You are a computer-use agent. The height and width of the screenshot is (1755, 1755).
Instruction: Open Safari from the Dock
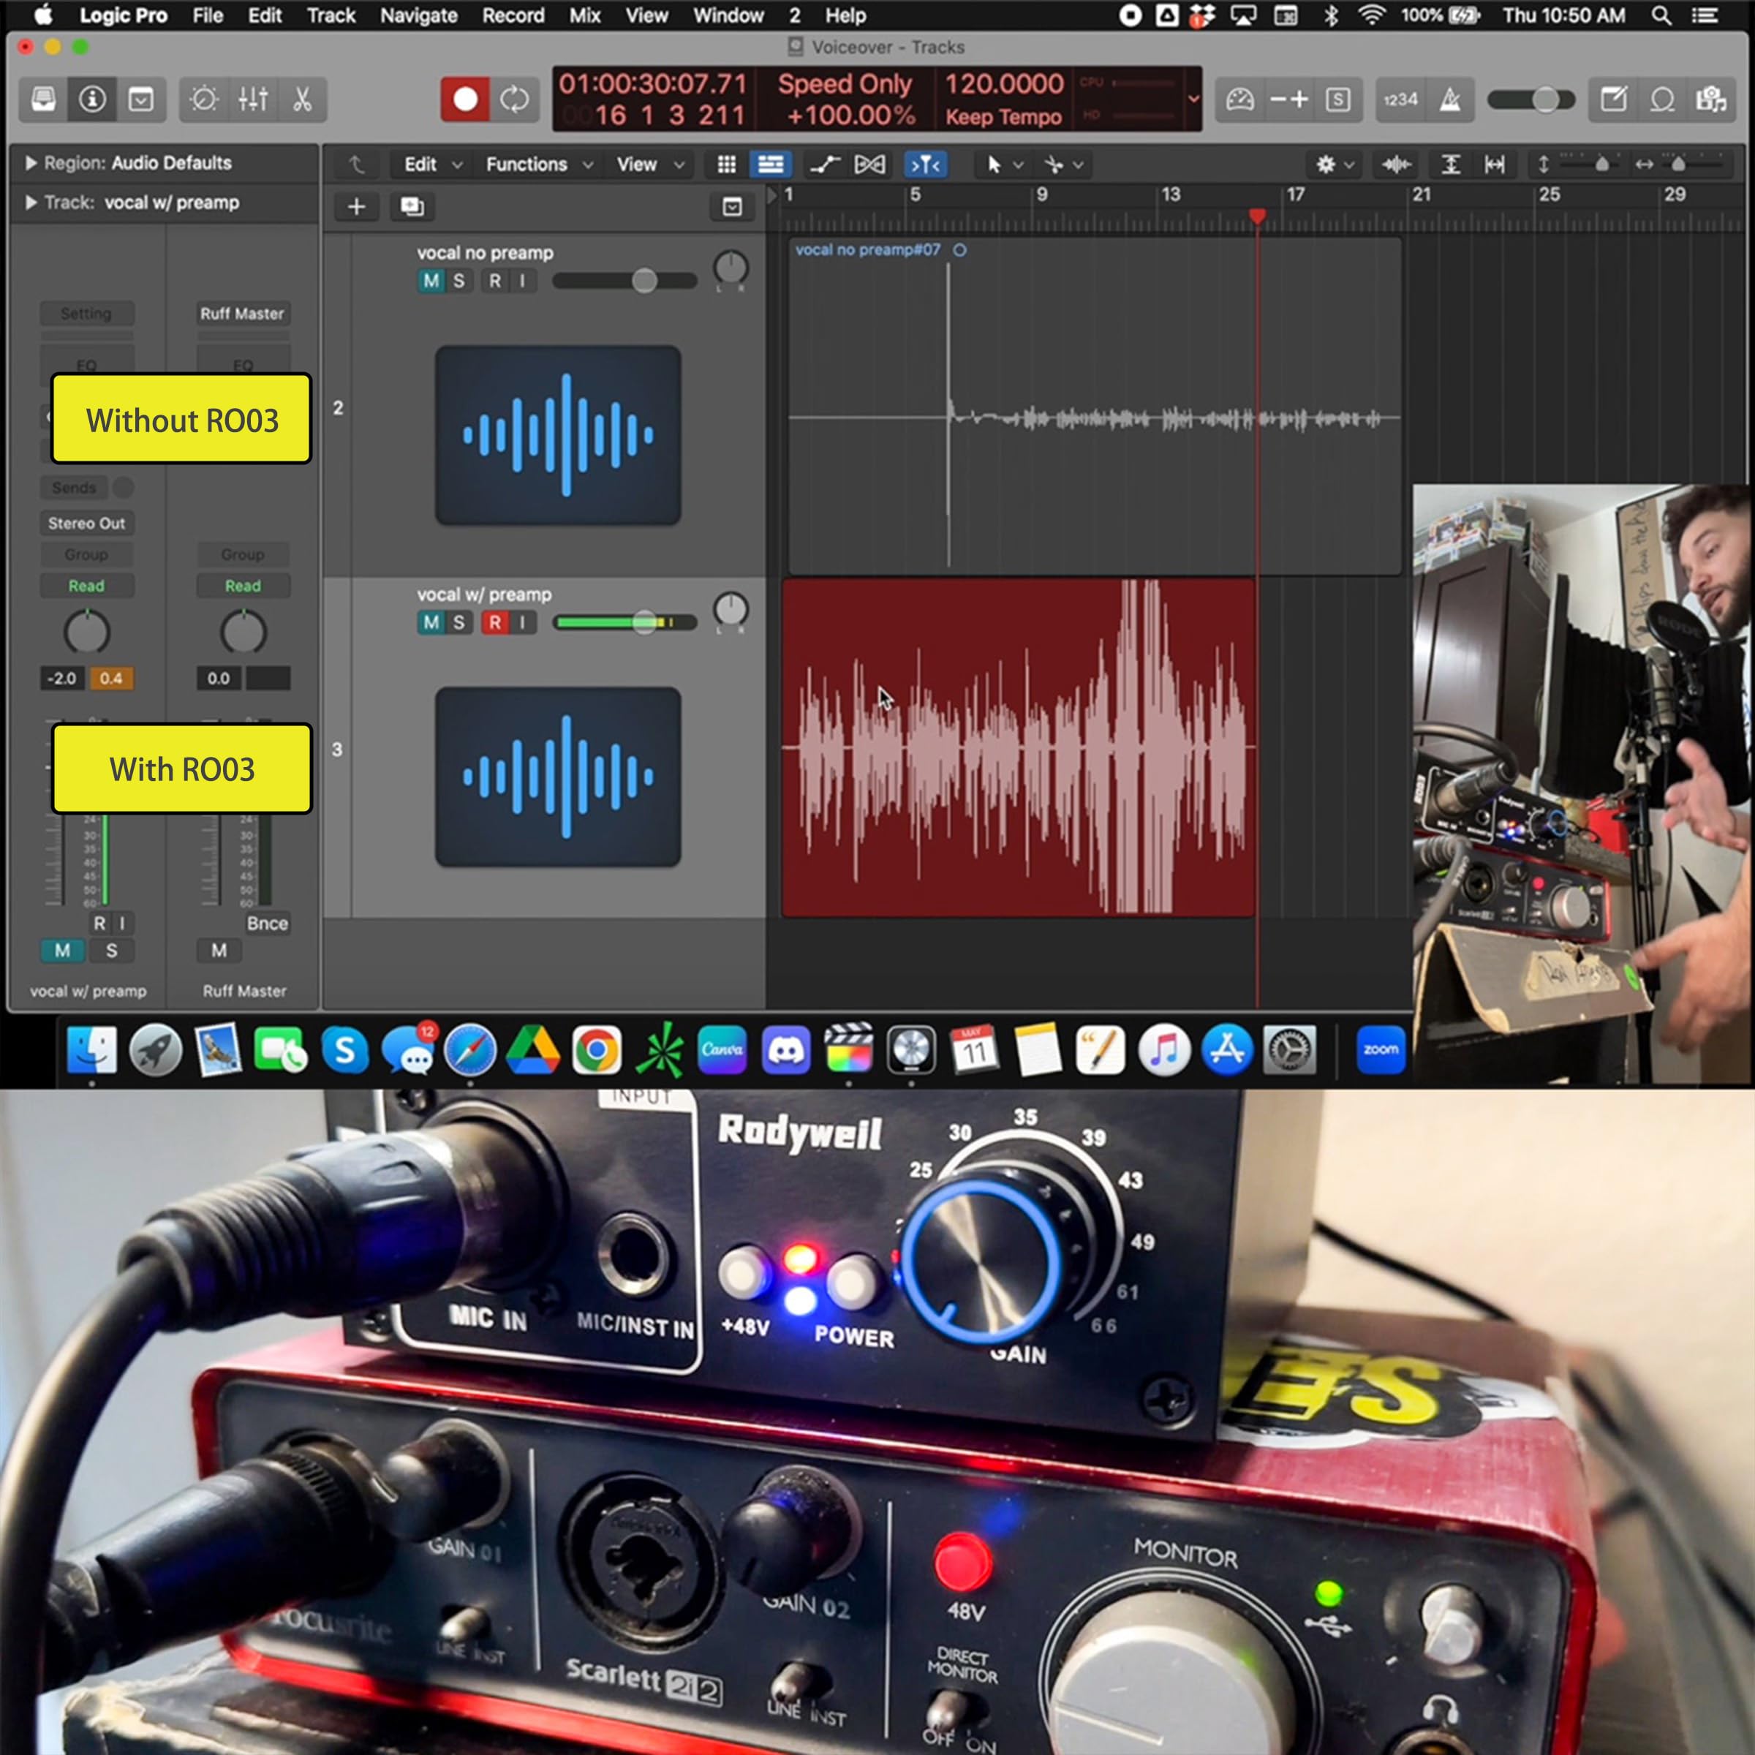click(469, 1049)
